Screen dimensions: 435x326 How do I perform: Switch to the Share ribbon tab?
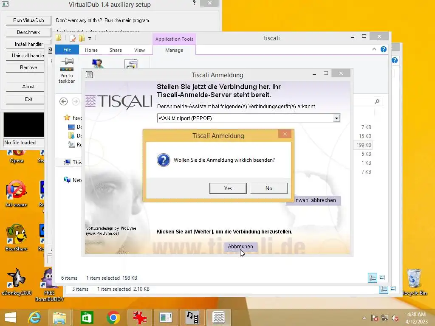pyautogui.click(x=116, y=50)
